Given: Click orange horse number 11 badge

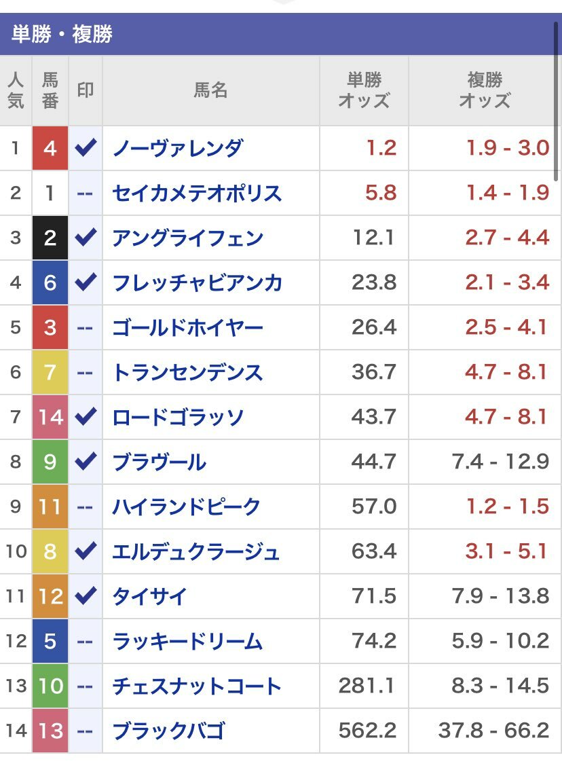Looking at the screenshot, I should (x=50, y=507).
